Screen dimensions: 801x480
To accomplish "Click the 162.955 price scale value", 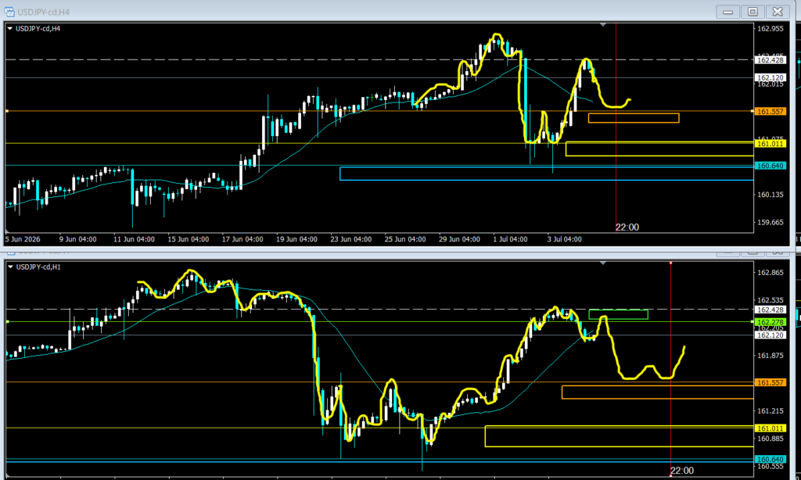I will tap(770, 29).
